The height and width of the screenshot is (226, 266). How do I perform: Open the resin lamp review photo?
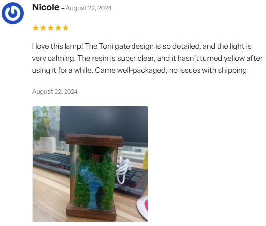[x=90, y=164]
